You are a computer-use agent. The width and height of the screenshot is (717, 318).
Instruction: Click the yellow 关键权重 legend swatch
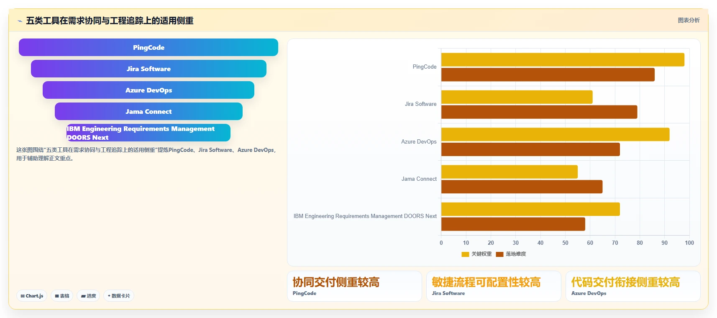click(465, 254)
